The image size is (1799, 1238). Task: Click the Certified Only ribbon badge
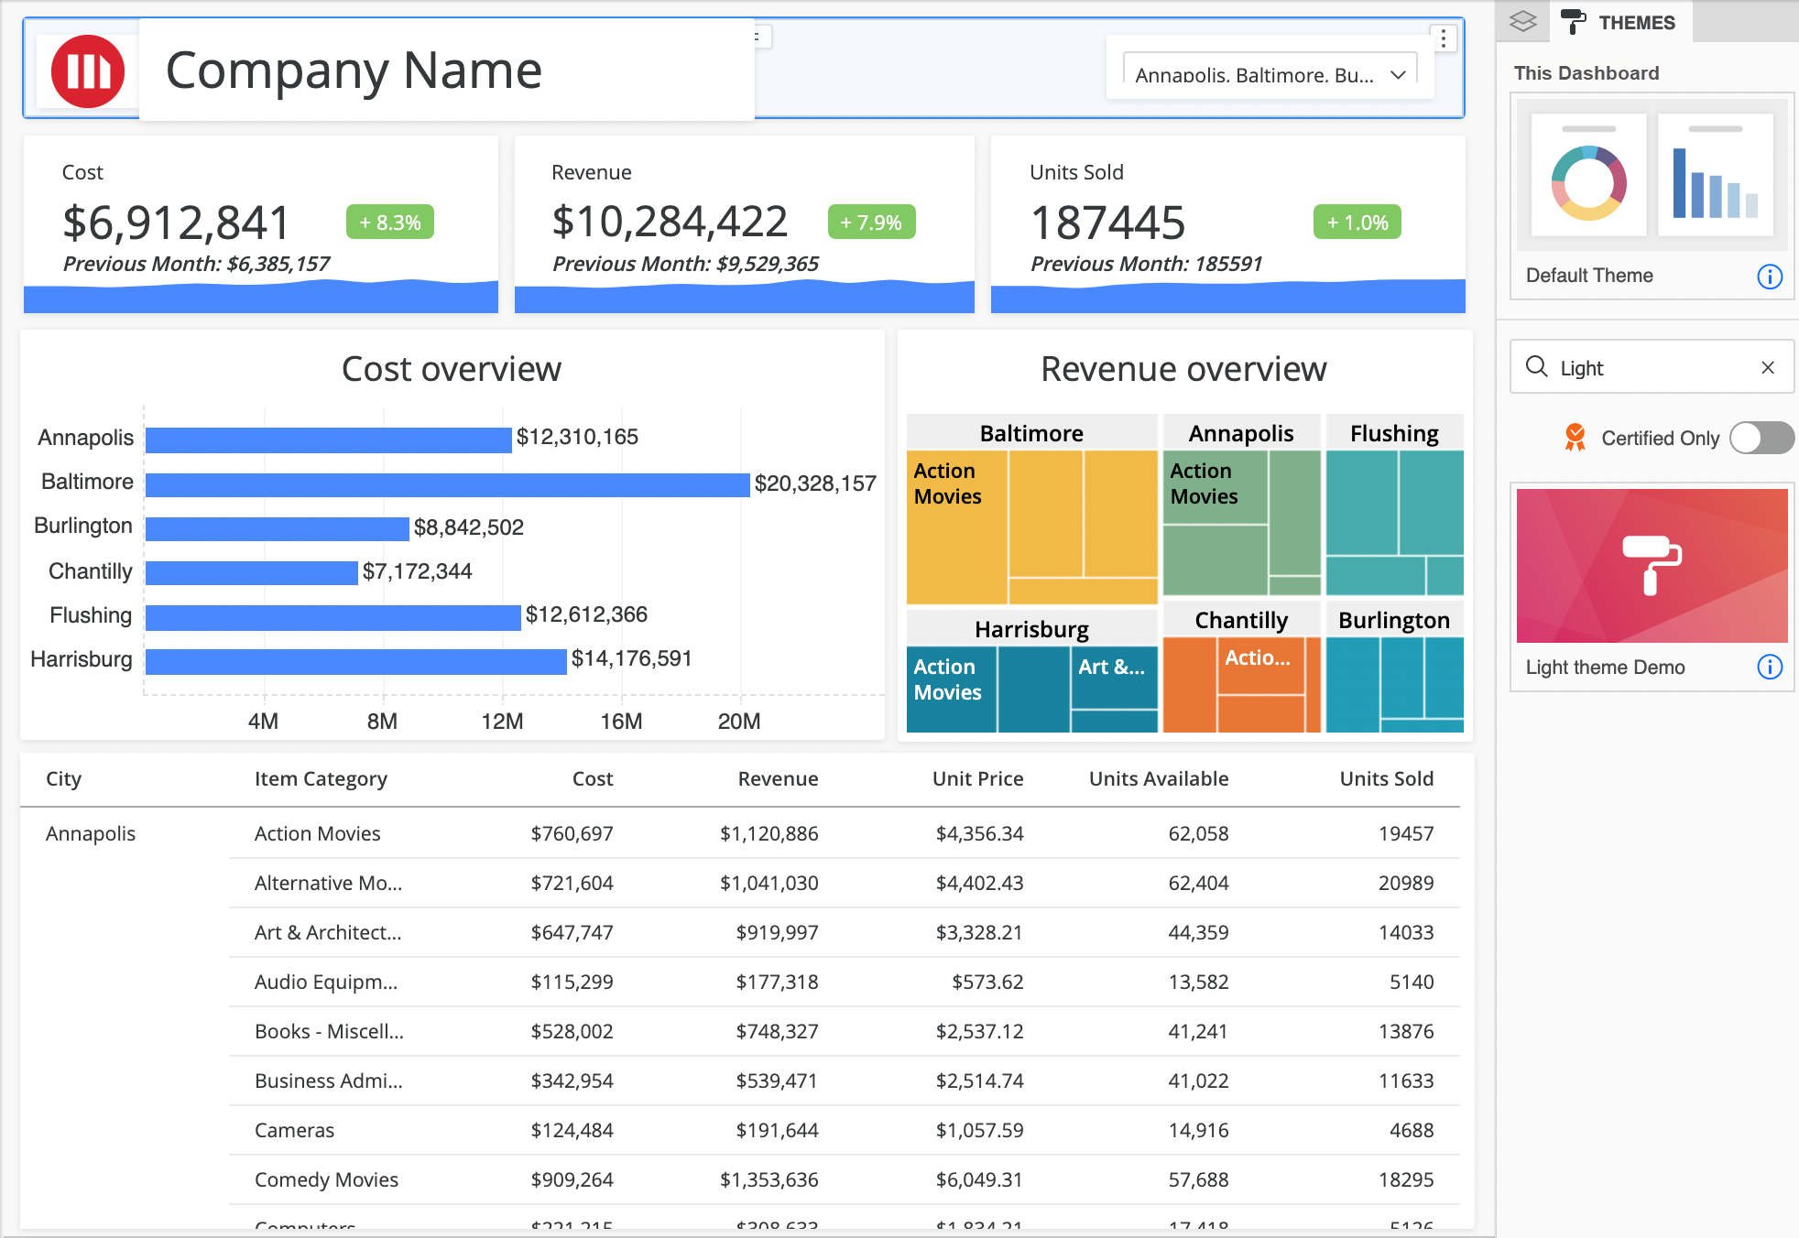[1575, 438]
